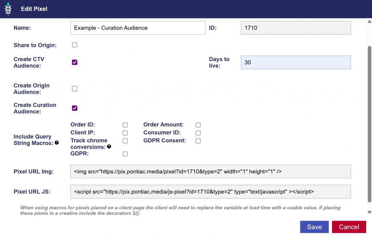Cancel editing the pixel
The width and height of the screenshot is (372, 237).
coord(349,227)
